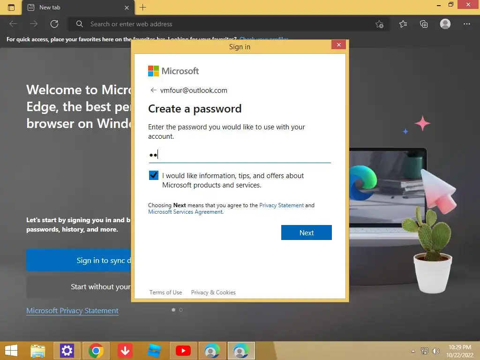Restore down the Edge browser window
The image size is (480, 360).
coord(450,5)
